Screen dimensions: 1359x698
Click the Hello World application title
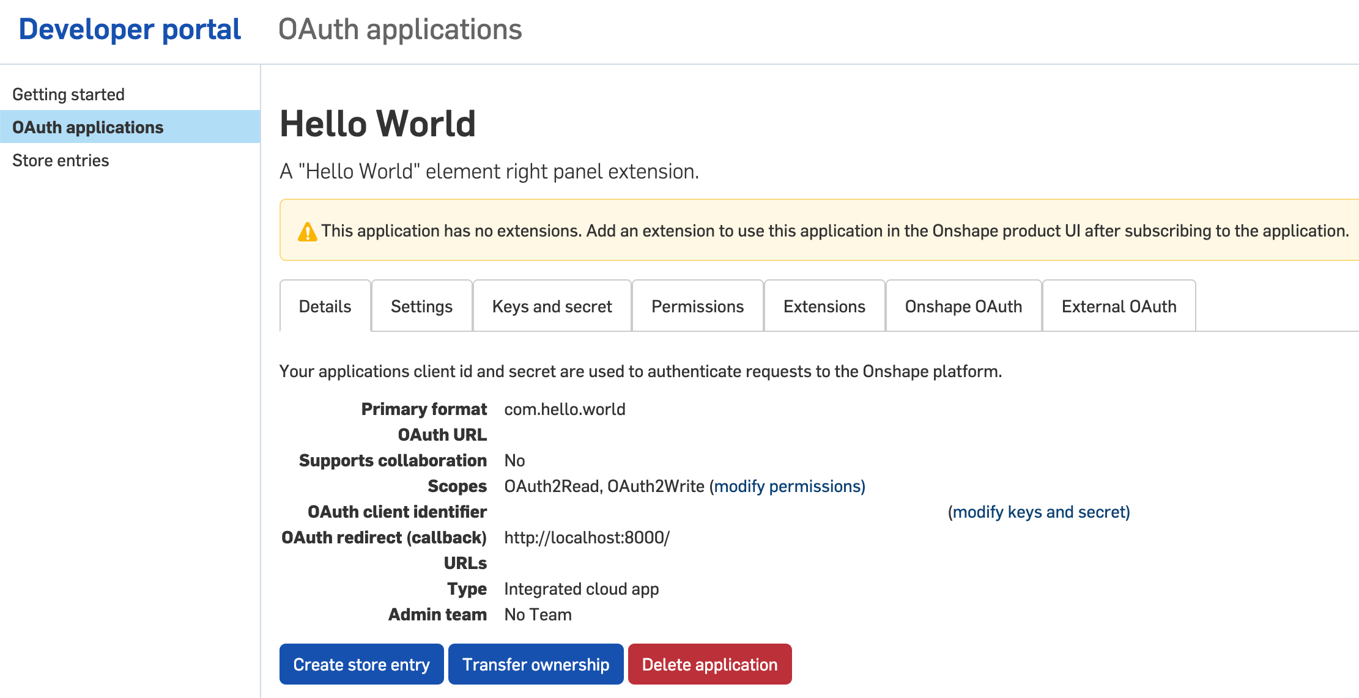click(x=378, y=123)
